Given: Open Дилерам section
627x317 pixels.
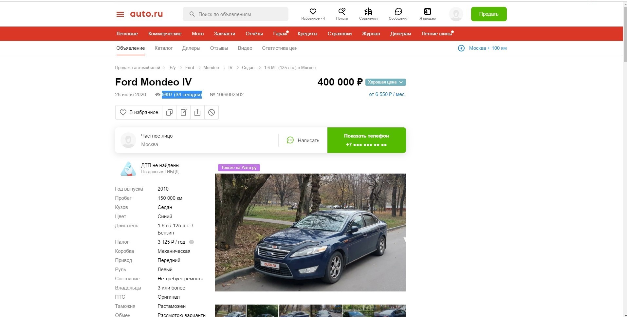Looking at the screenshot, I should (400, 34).
